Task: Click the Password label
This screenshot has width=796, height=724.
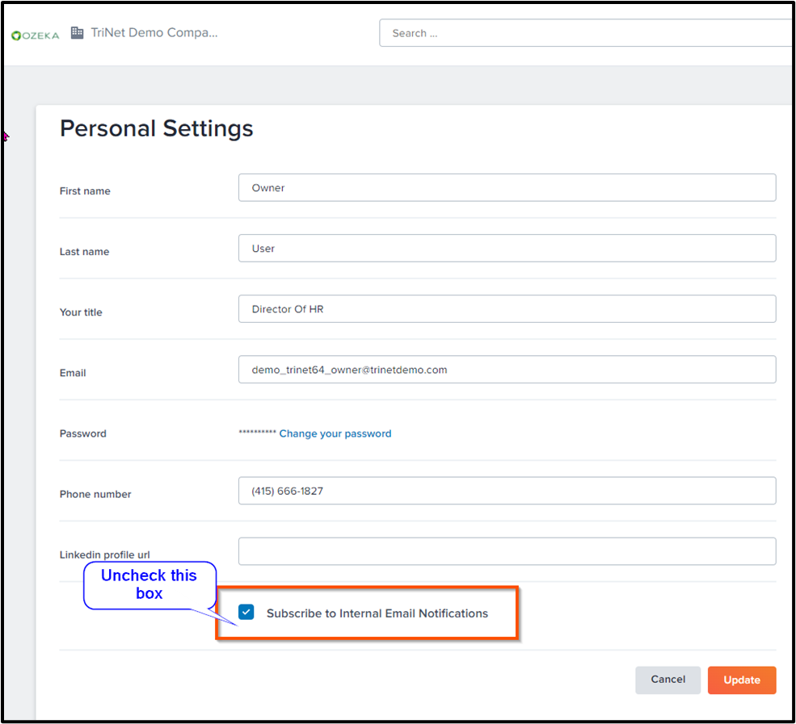Action: coord(83,433)
